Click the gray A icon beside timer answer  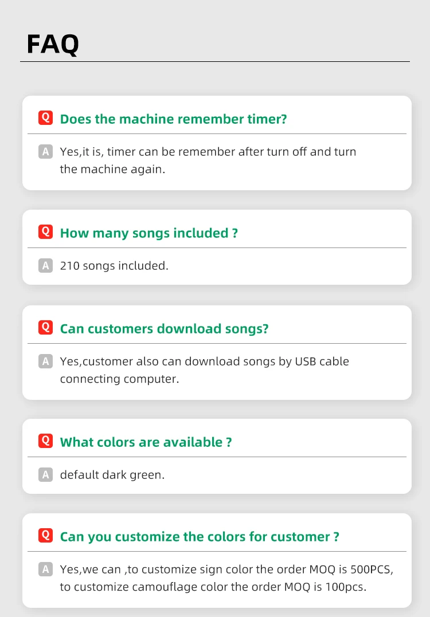point(45,152)
